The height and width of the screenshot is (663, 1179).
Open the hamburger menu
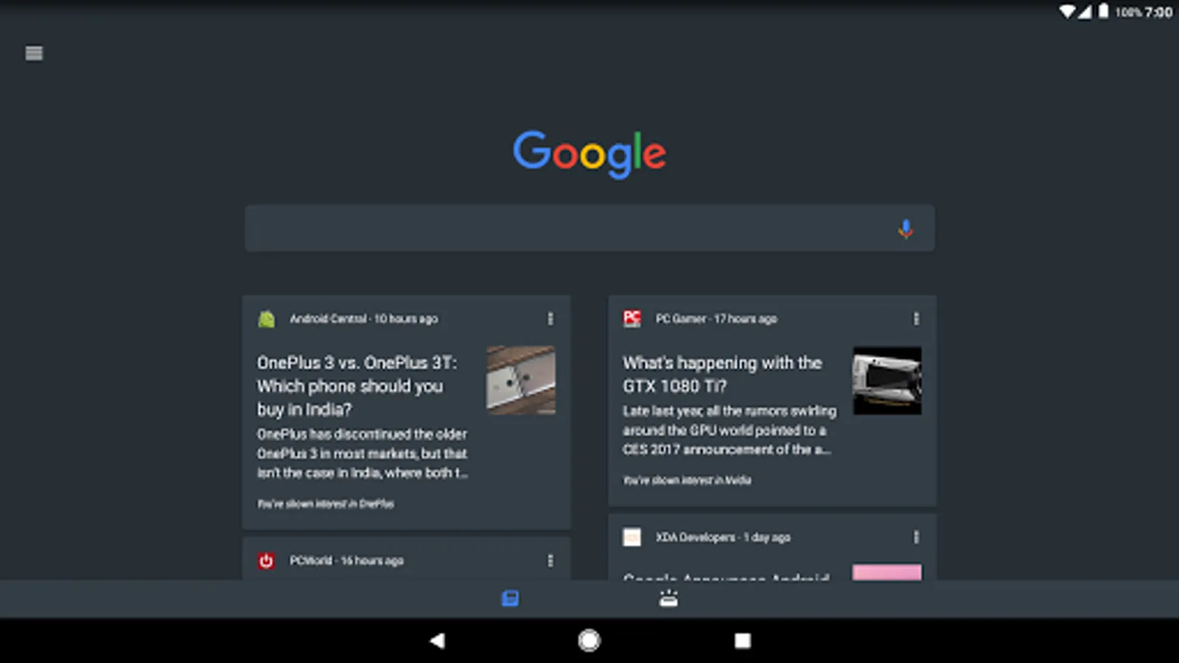click(34, 53)
